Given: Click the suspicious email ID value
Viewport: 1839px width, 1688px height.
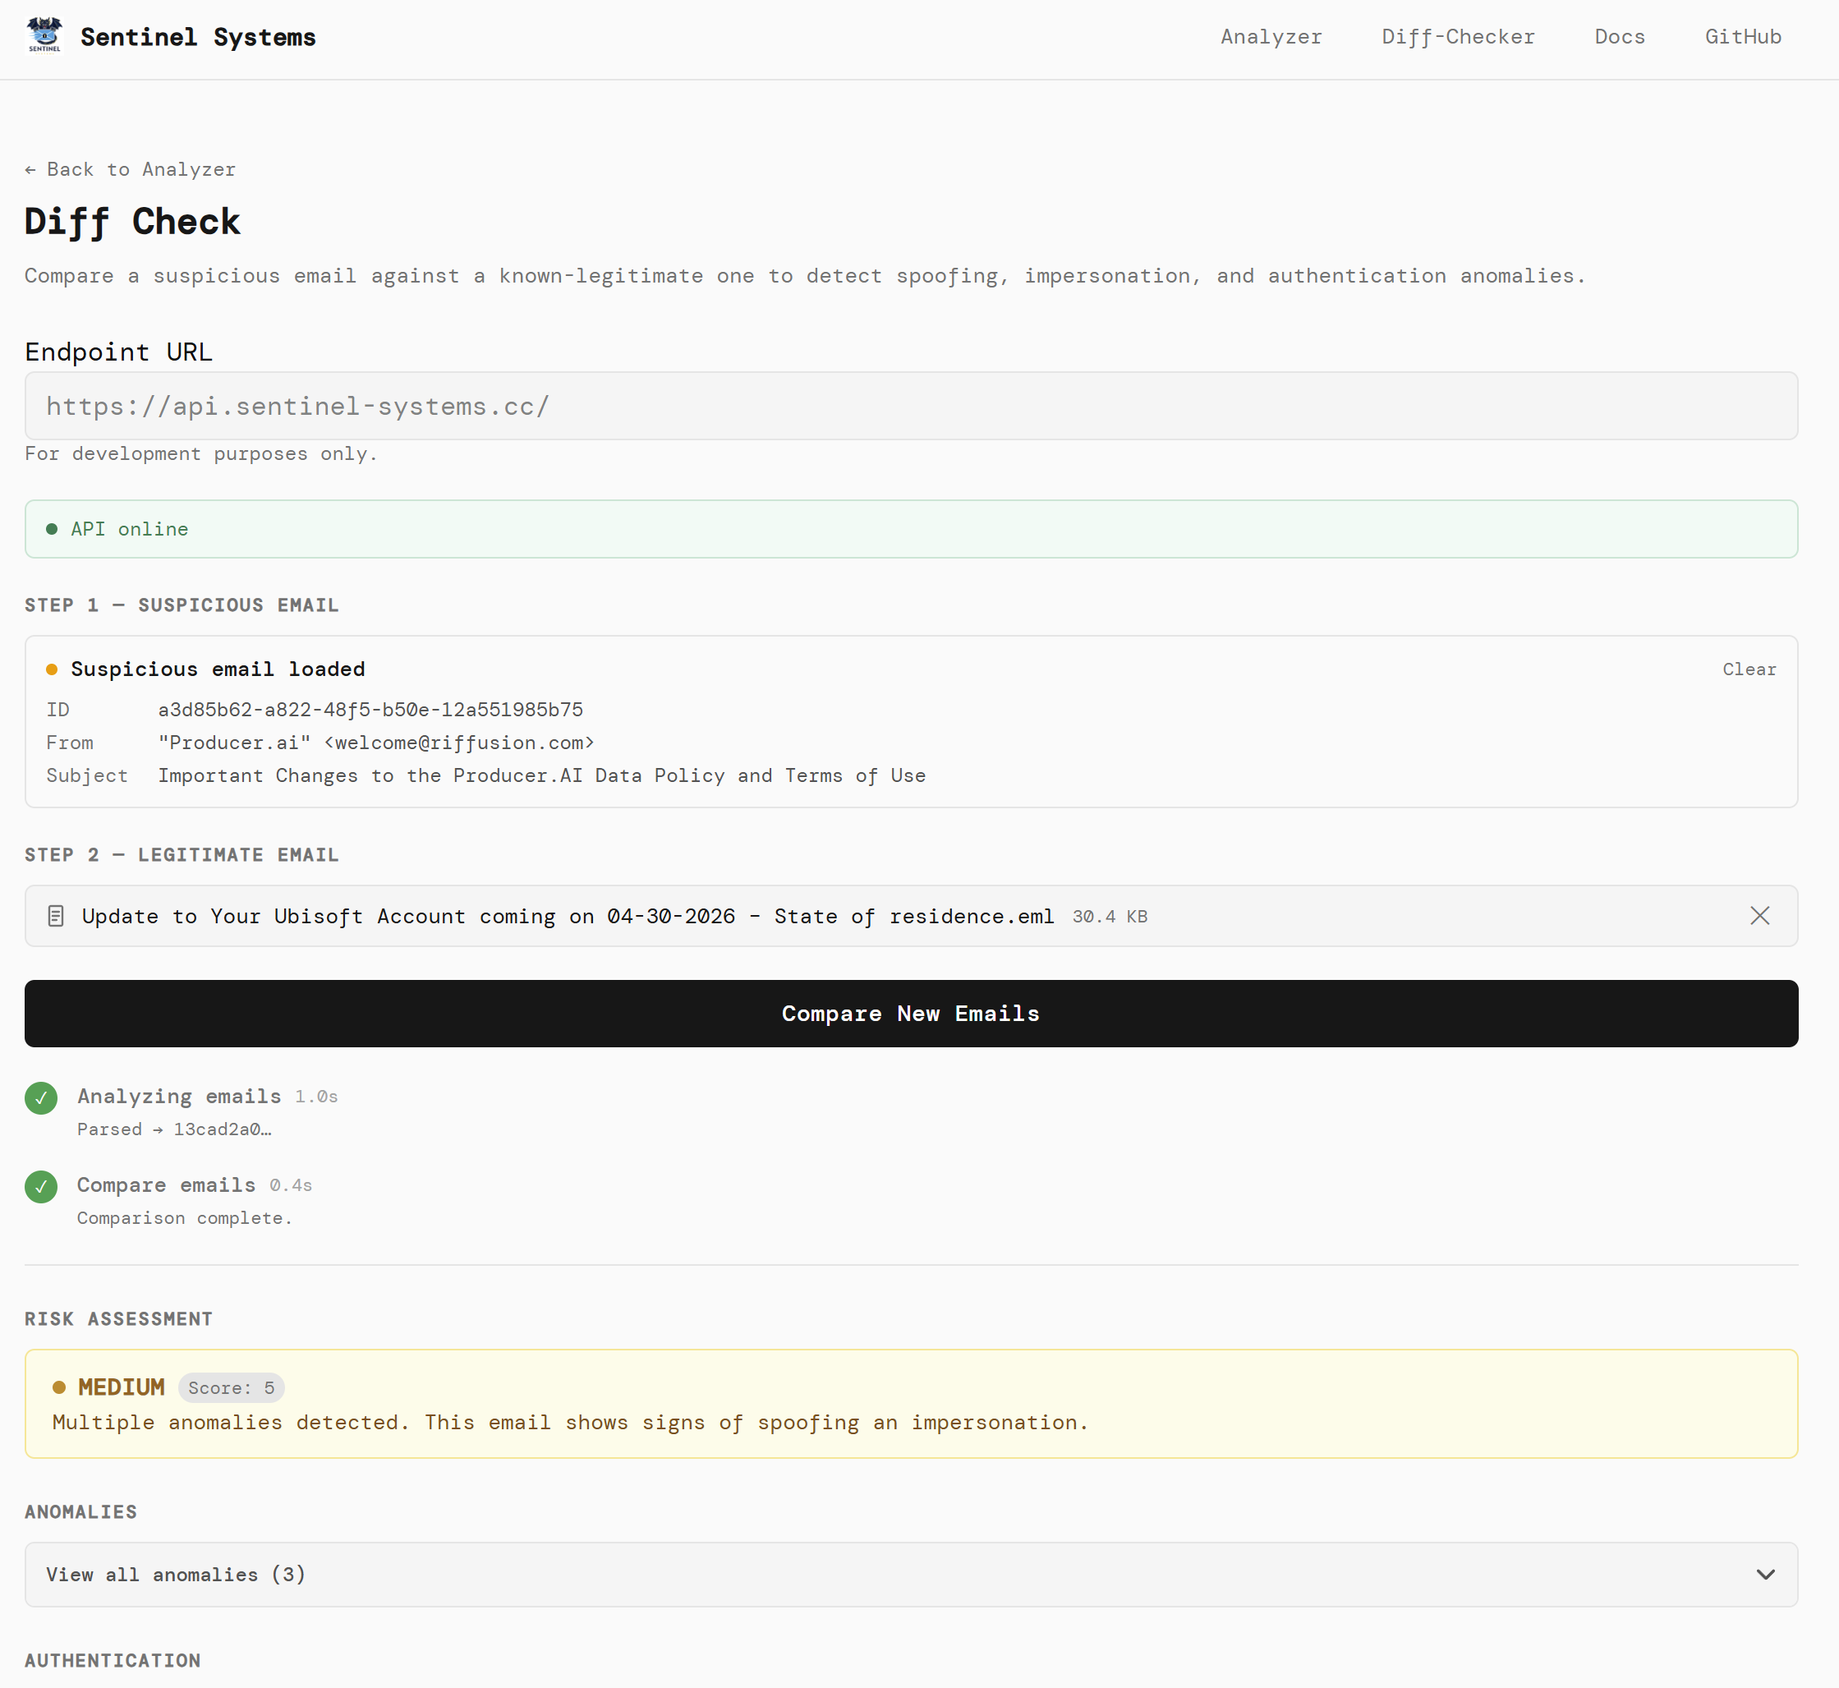Looking at the screenshot, I should 370,709.
